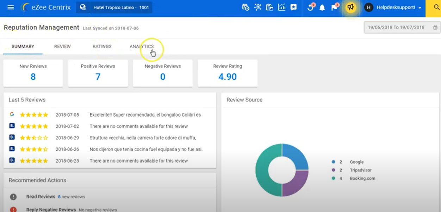Click the Read Reviews action
Image resolution: width=441 pixels, height=212 pixels.
coord(41,197)
